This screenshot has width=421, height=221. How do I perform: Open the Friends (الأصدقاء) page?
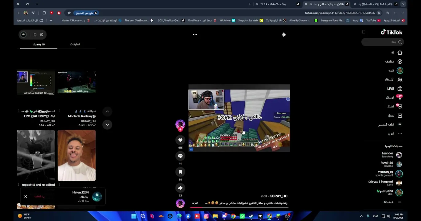[393, 79]
